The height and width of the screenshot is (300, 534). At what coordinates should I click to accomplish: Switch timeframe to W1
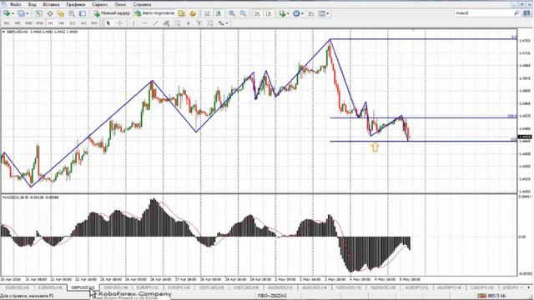[83, 23]
